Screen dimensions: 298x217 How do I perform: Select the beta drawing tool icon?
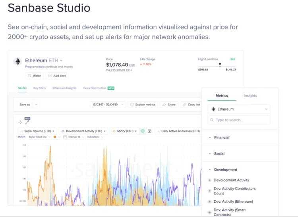27,121
